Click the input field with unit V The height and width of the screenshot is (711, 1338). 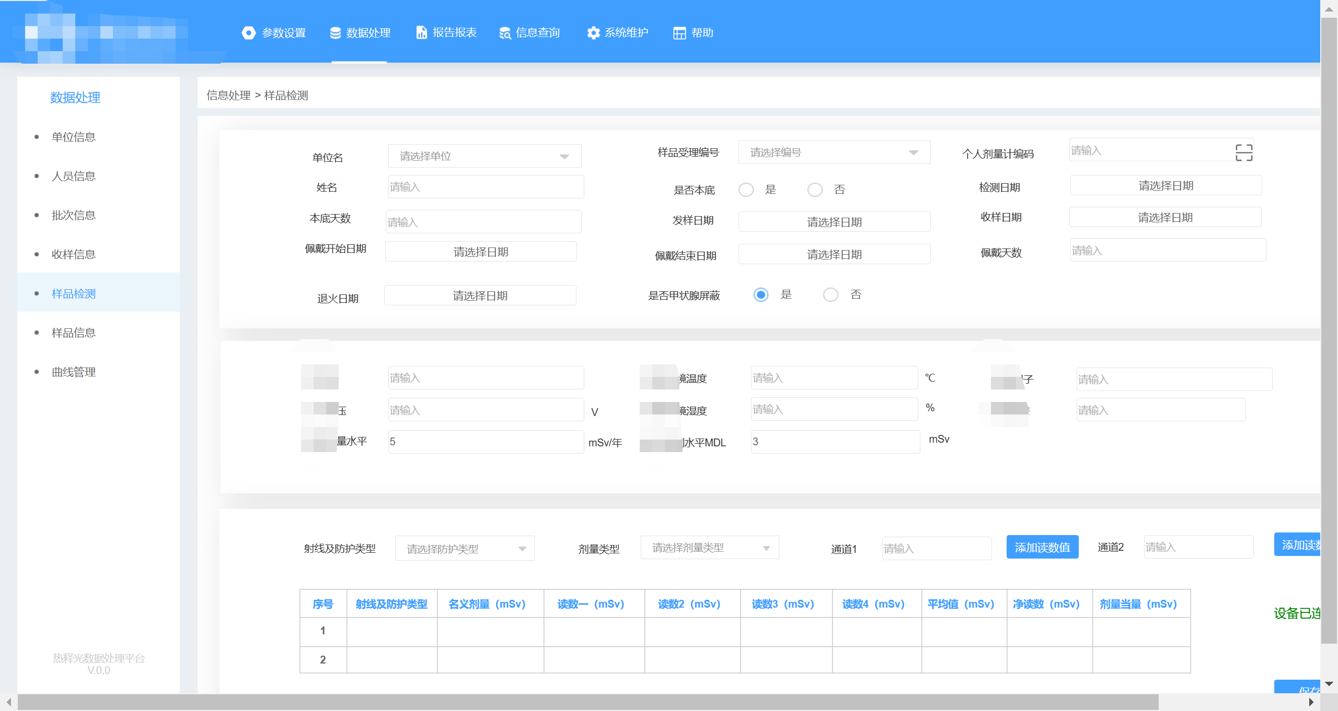[486, 410]
